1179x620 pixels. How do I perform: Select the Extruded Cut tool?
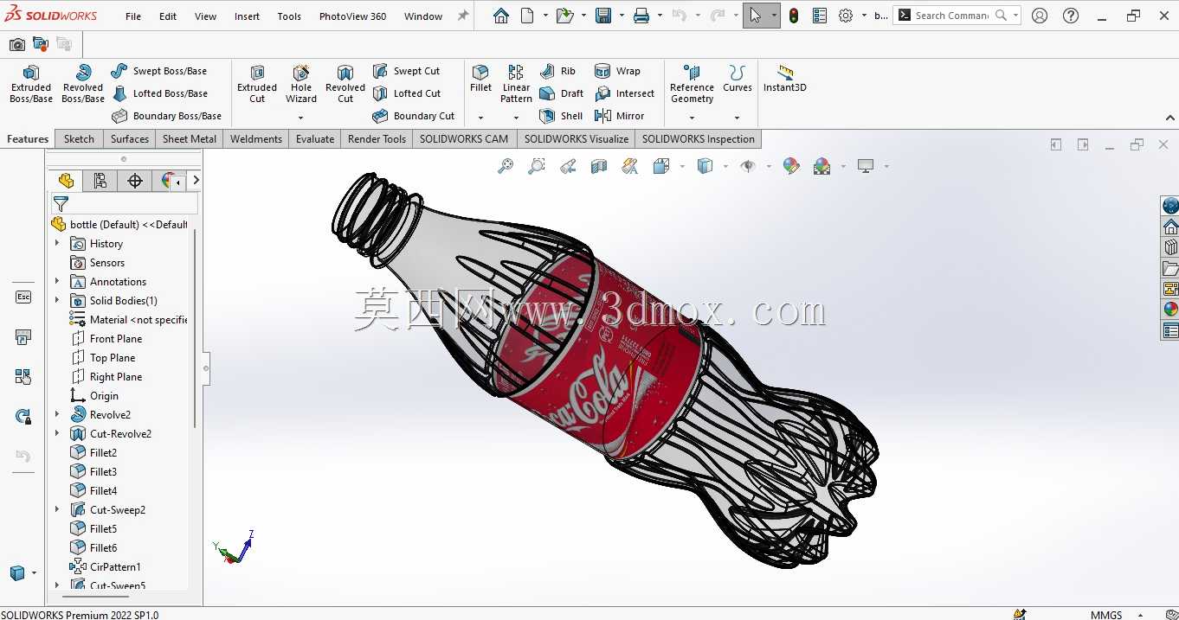[x=257, y=84]
